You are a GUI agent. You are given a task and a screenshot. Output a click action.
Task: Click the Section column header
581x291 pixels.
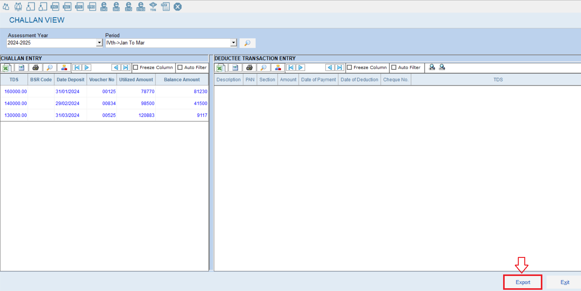coord(267,80)
